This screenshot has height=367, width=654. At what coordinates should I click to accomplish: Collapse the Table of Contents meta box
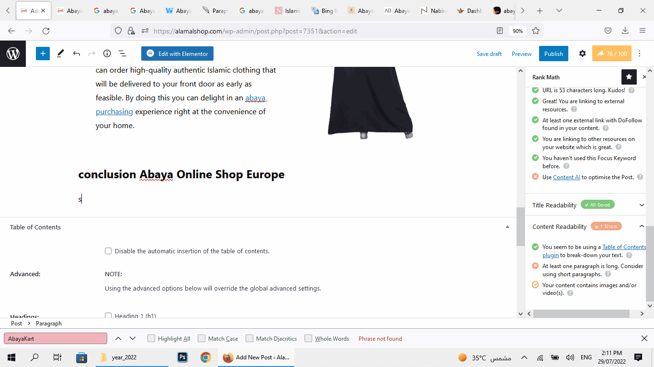507,227
